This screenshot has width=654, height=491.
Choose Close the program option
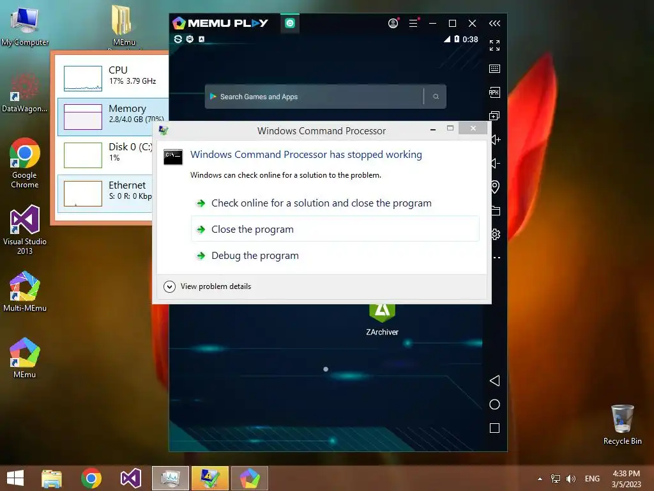tap(335, 229)
